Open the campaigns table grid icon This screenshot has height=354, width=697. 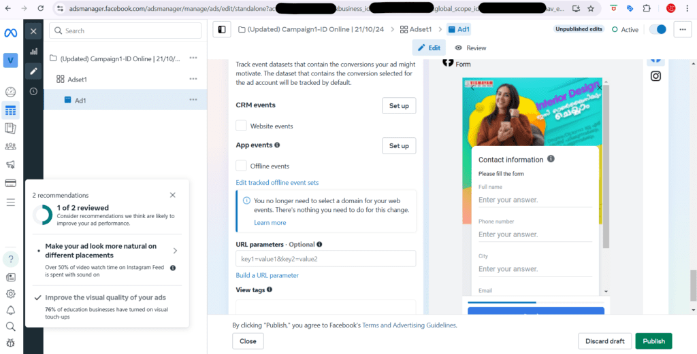coord(11,111)
